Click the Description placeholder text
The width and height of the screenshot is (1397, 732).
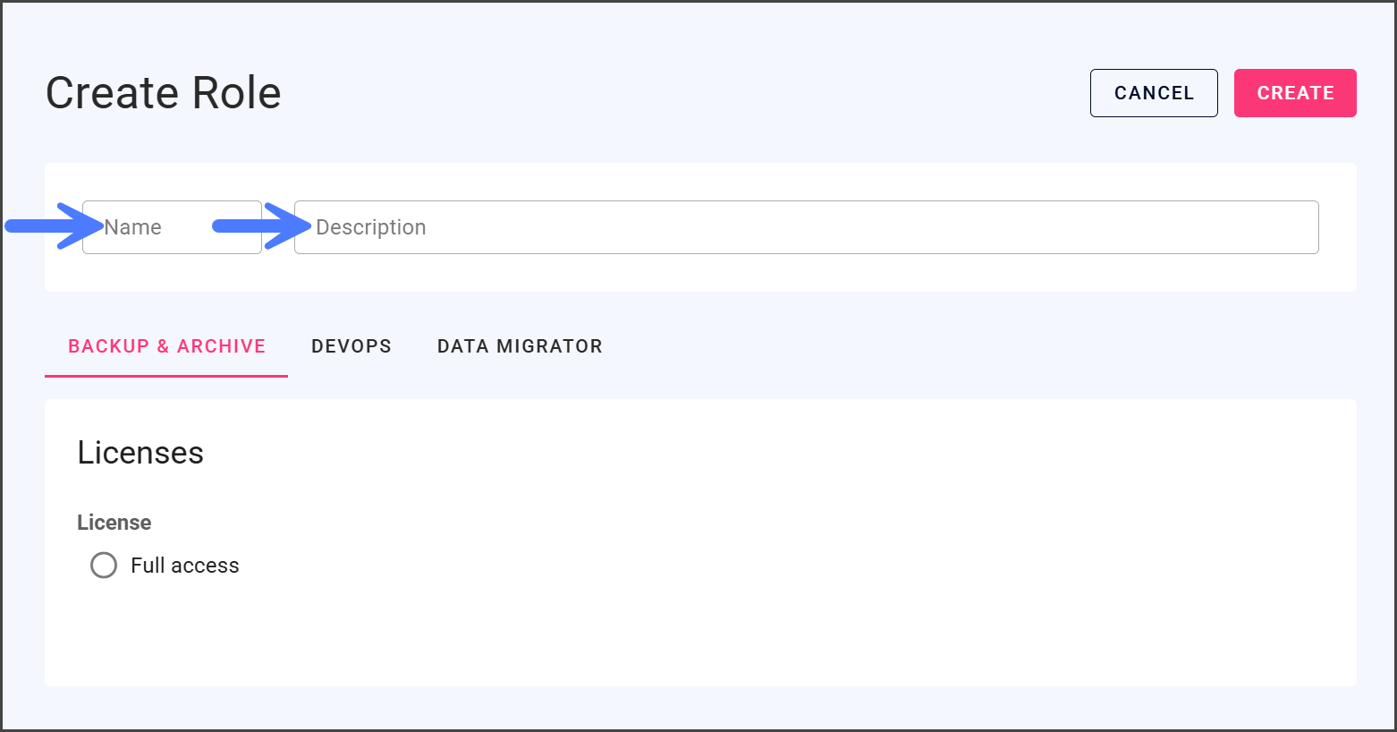(370, 227)
